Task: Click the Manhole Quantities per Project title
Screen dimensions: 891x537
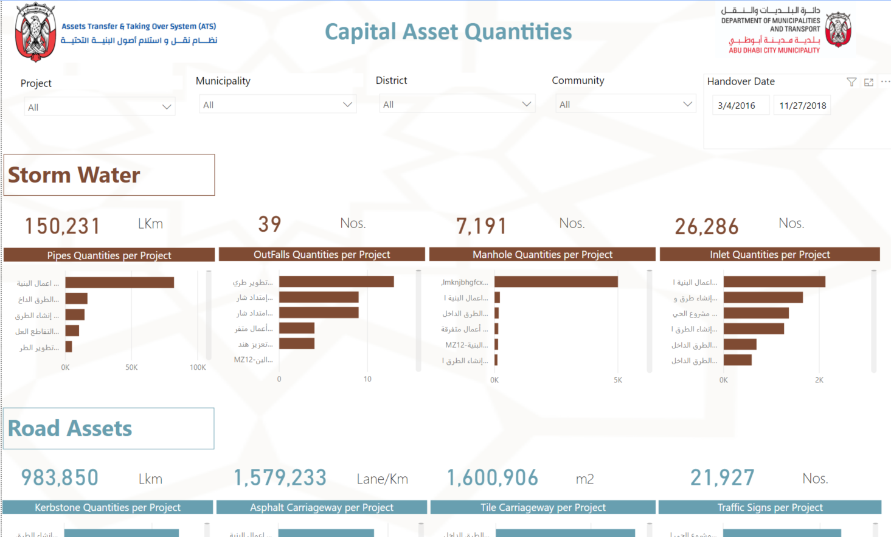Action: click(x=543, y=254)
